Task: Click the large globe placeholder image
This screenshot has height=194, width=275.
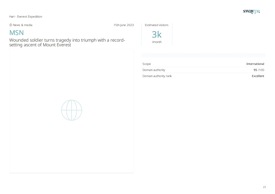Action: [x=72, y=110]
